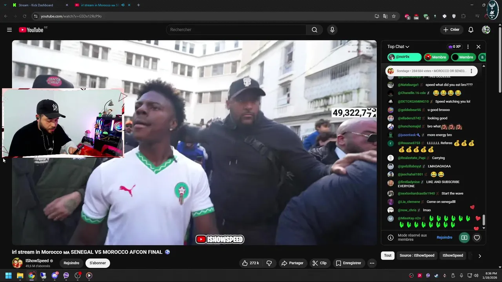Click the Steam tray icon

point(436,275)
